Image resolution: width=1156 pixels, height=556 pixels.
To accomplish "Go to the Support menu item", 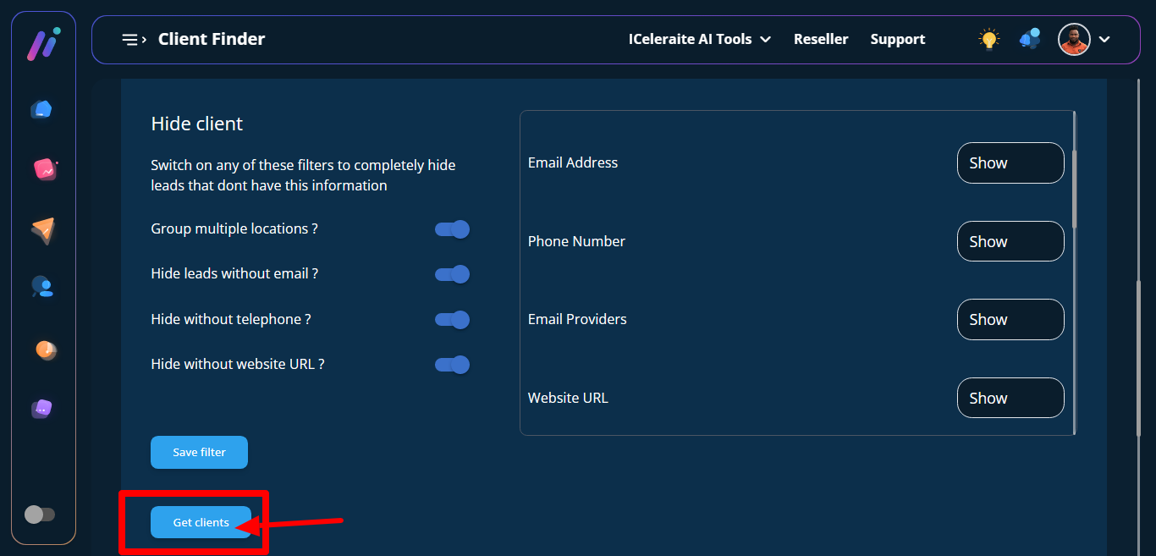I will point(897,39).
